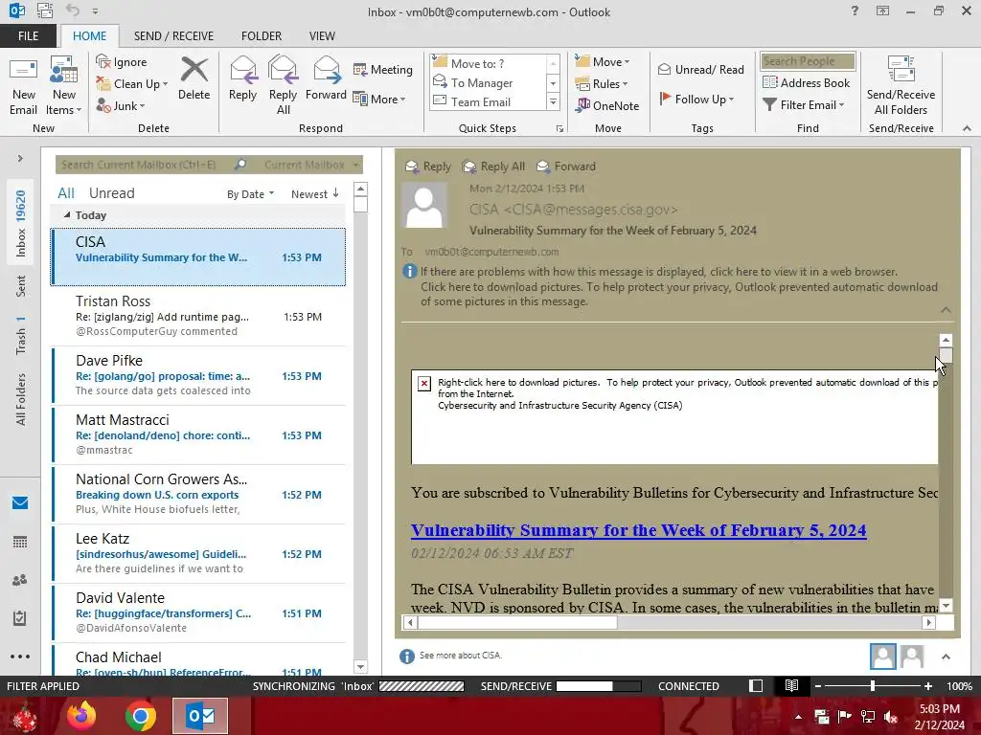Viewport: 981px width, 735px height.
Task: Collapse the message header
Action: click(x=946, y=310)
